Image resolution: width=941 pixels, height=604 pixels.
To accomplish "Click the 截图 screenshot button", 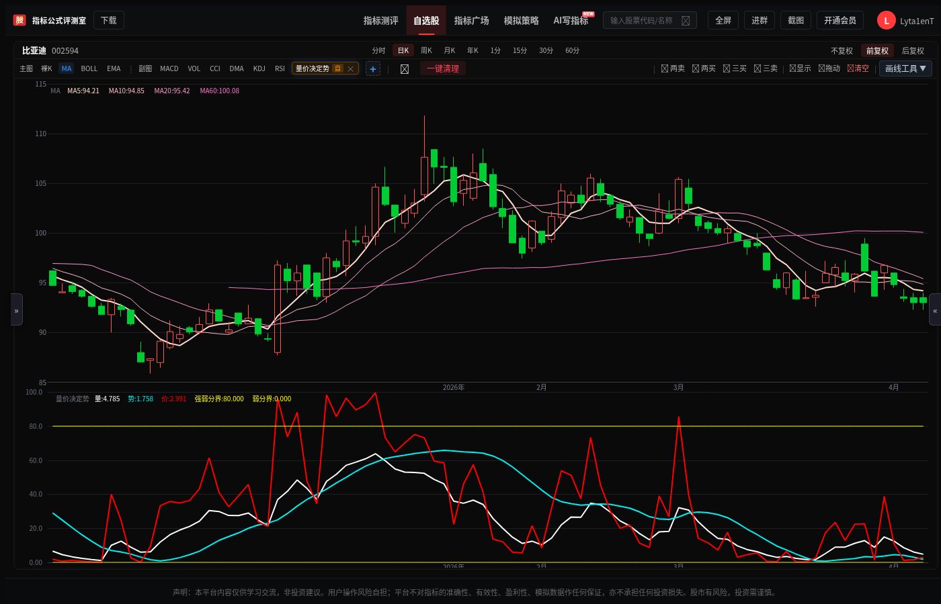I will pyautogui.click(x=796, y=21).
